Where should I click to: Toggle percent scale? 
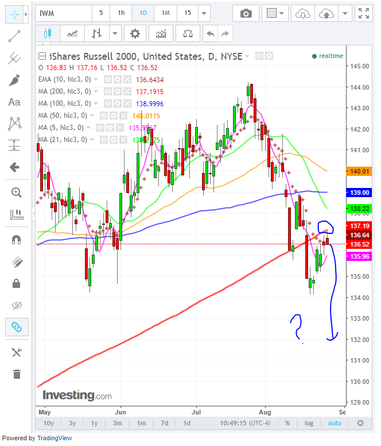(287, 423)
